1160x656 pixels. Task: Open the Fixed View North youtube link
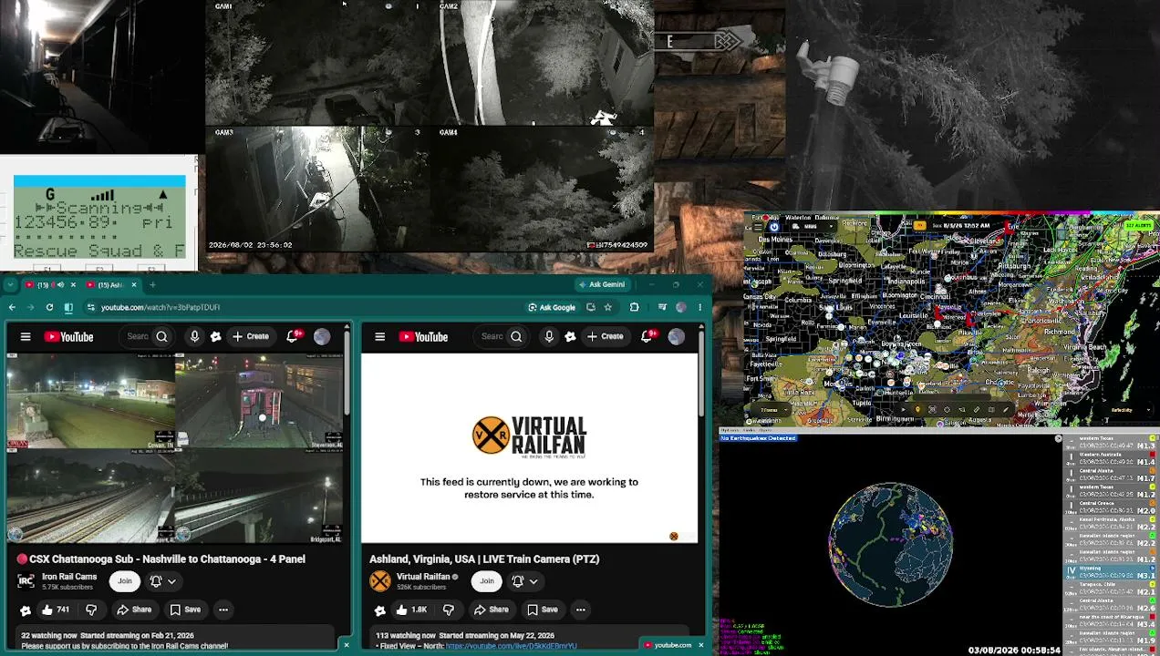[511, 646]
